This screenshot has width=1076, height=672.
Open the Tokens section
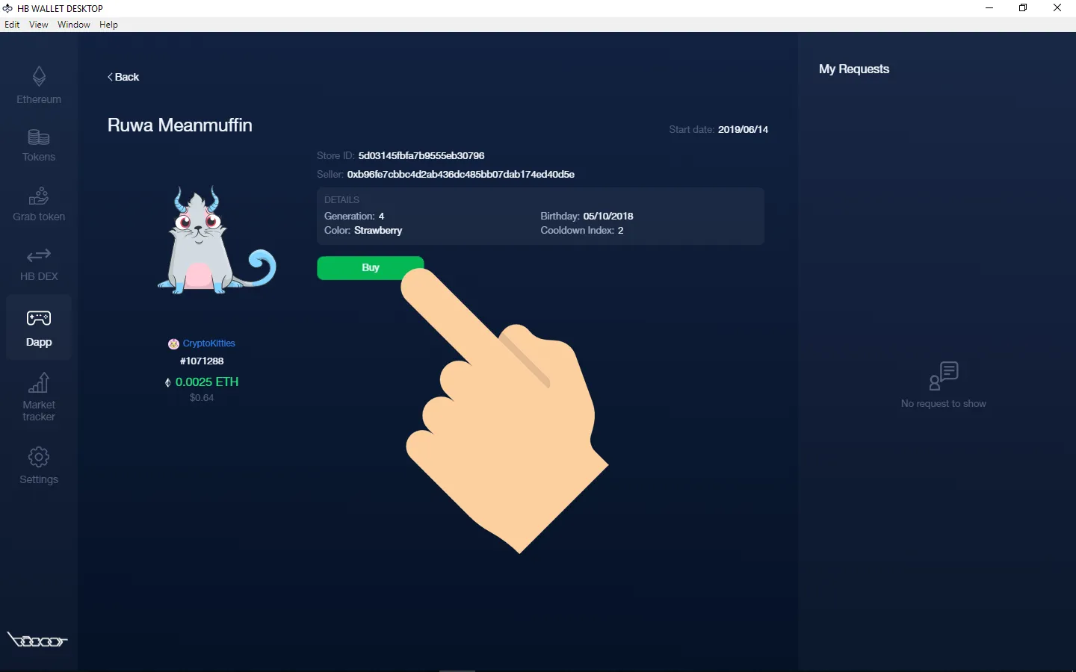click(x=38, y=143)
